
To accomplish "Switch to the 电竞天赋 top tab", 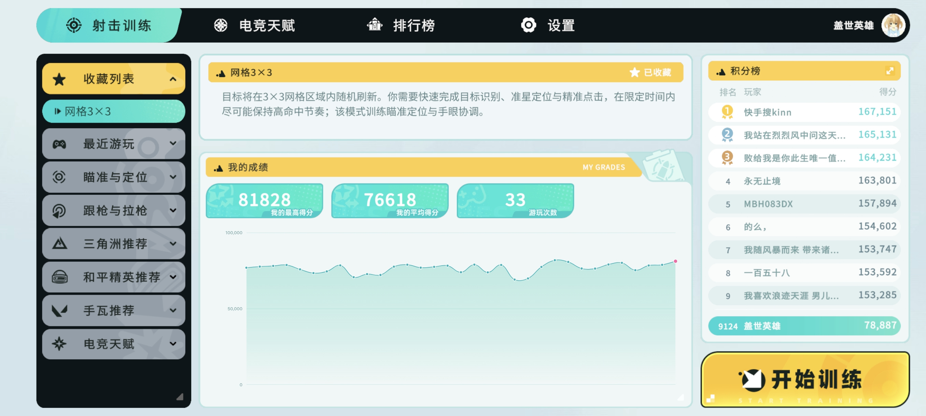I will [254, 26].
